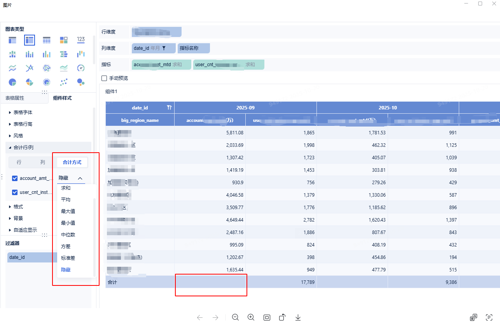Expand the 格式 section
The image size is (500, 324).
pos(16,206)
